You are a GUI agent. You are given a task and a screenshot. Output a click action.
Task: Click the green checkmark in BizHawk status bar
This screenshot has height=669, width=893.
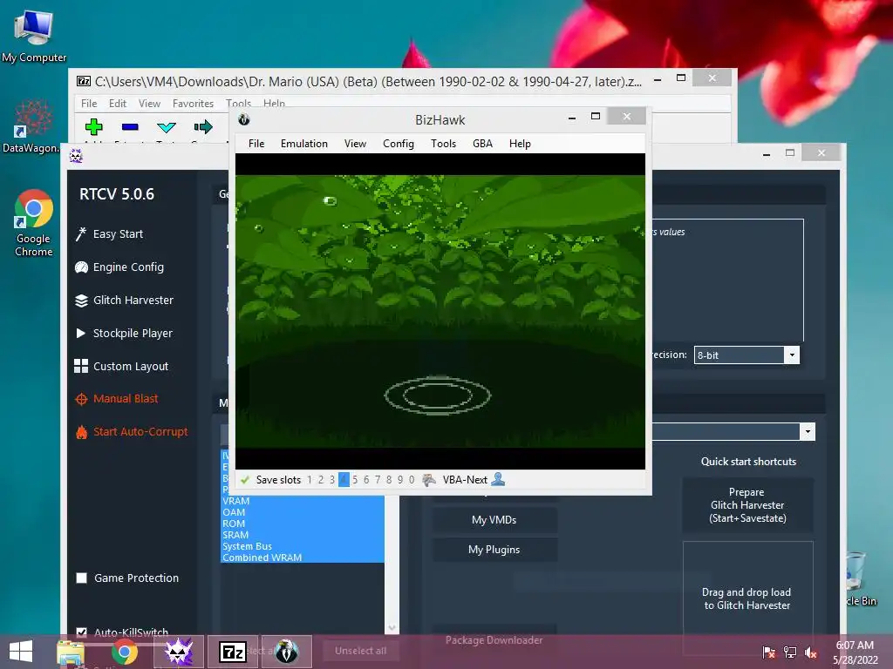[x=245, y=480]
